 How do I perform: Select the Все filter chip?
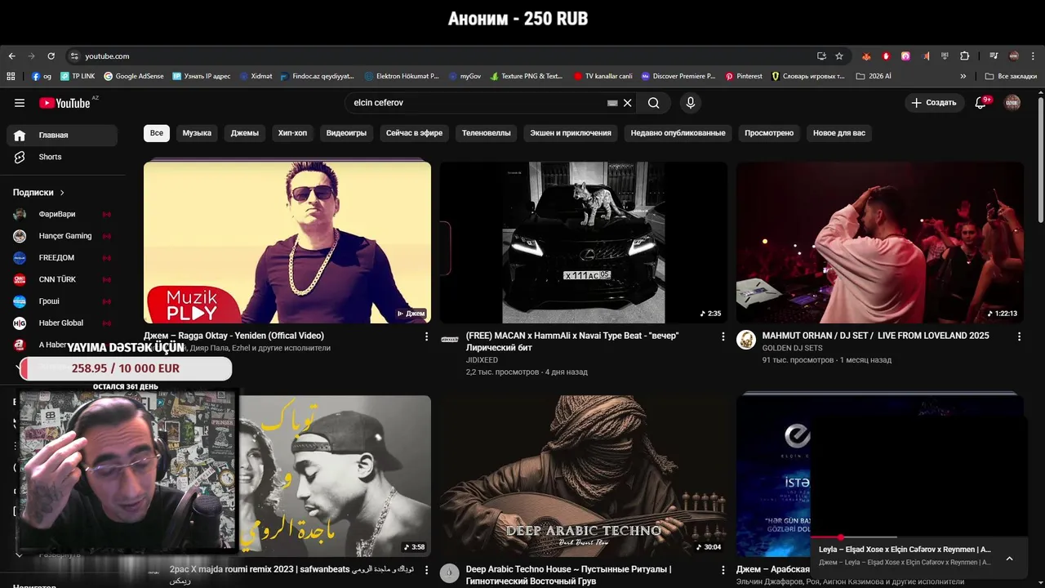156,133
